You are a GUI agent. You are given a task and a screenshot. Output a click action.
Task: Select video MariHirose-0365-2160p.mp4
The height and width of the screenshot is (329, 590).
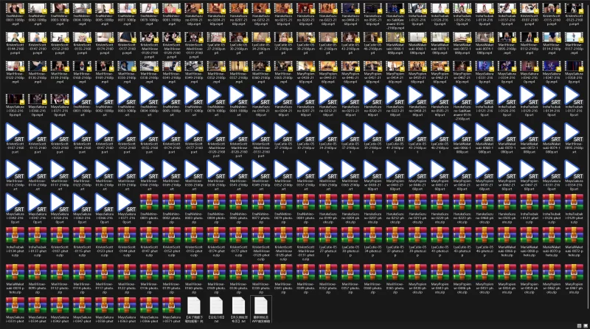click(x=283, y=72)
